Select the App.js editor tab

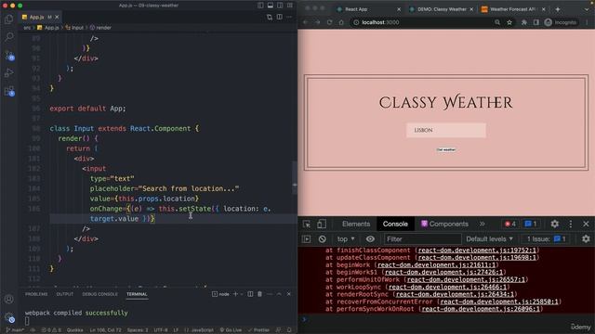pos(40,17)
